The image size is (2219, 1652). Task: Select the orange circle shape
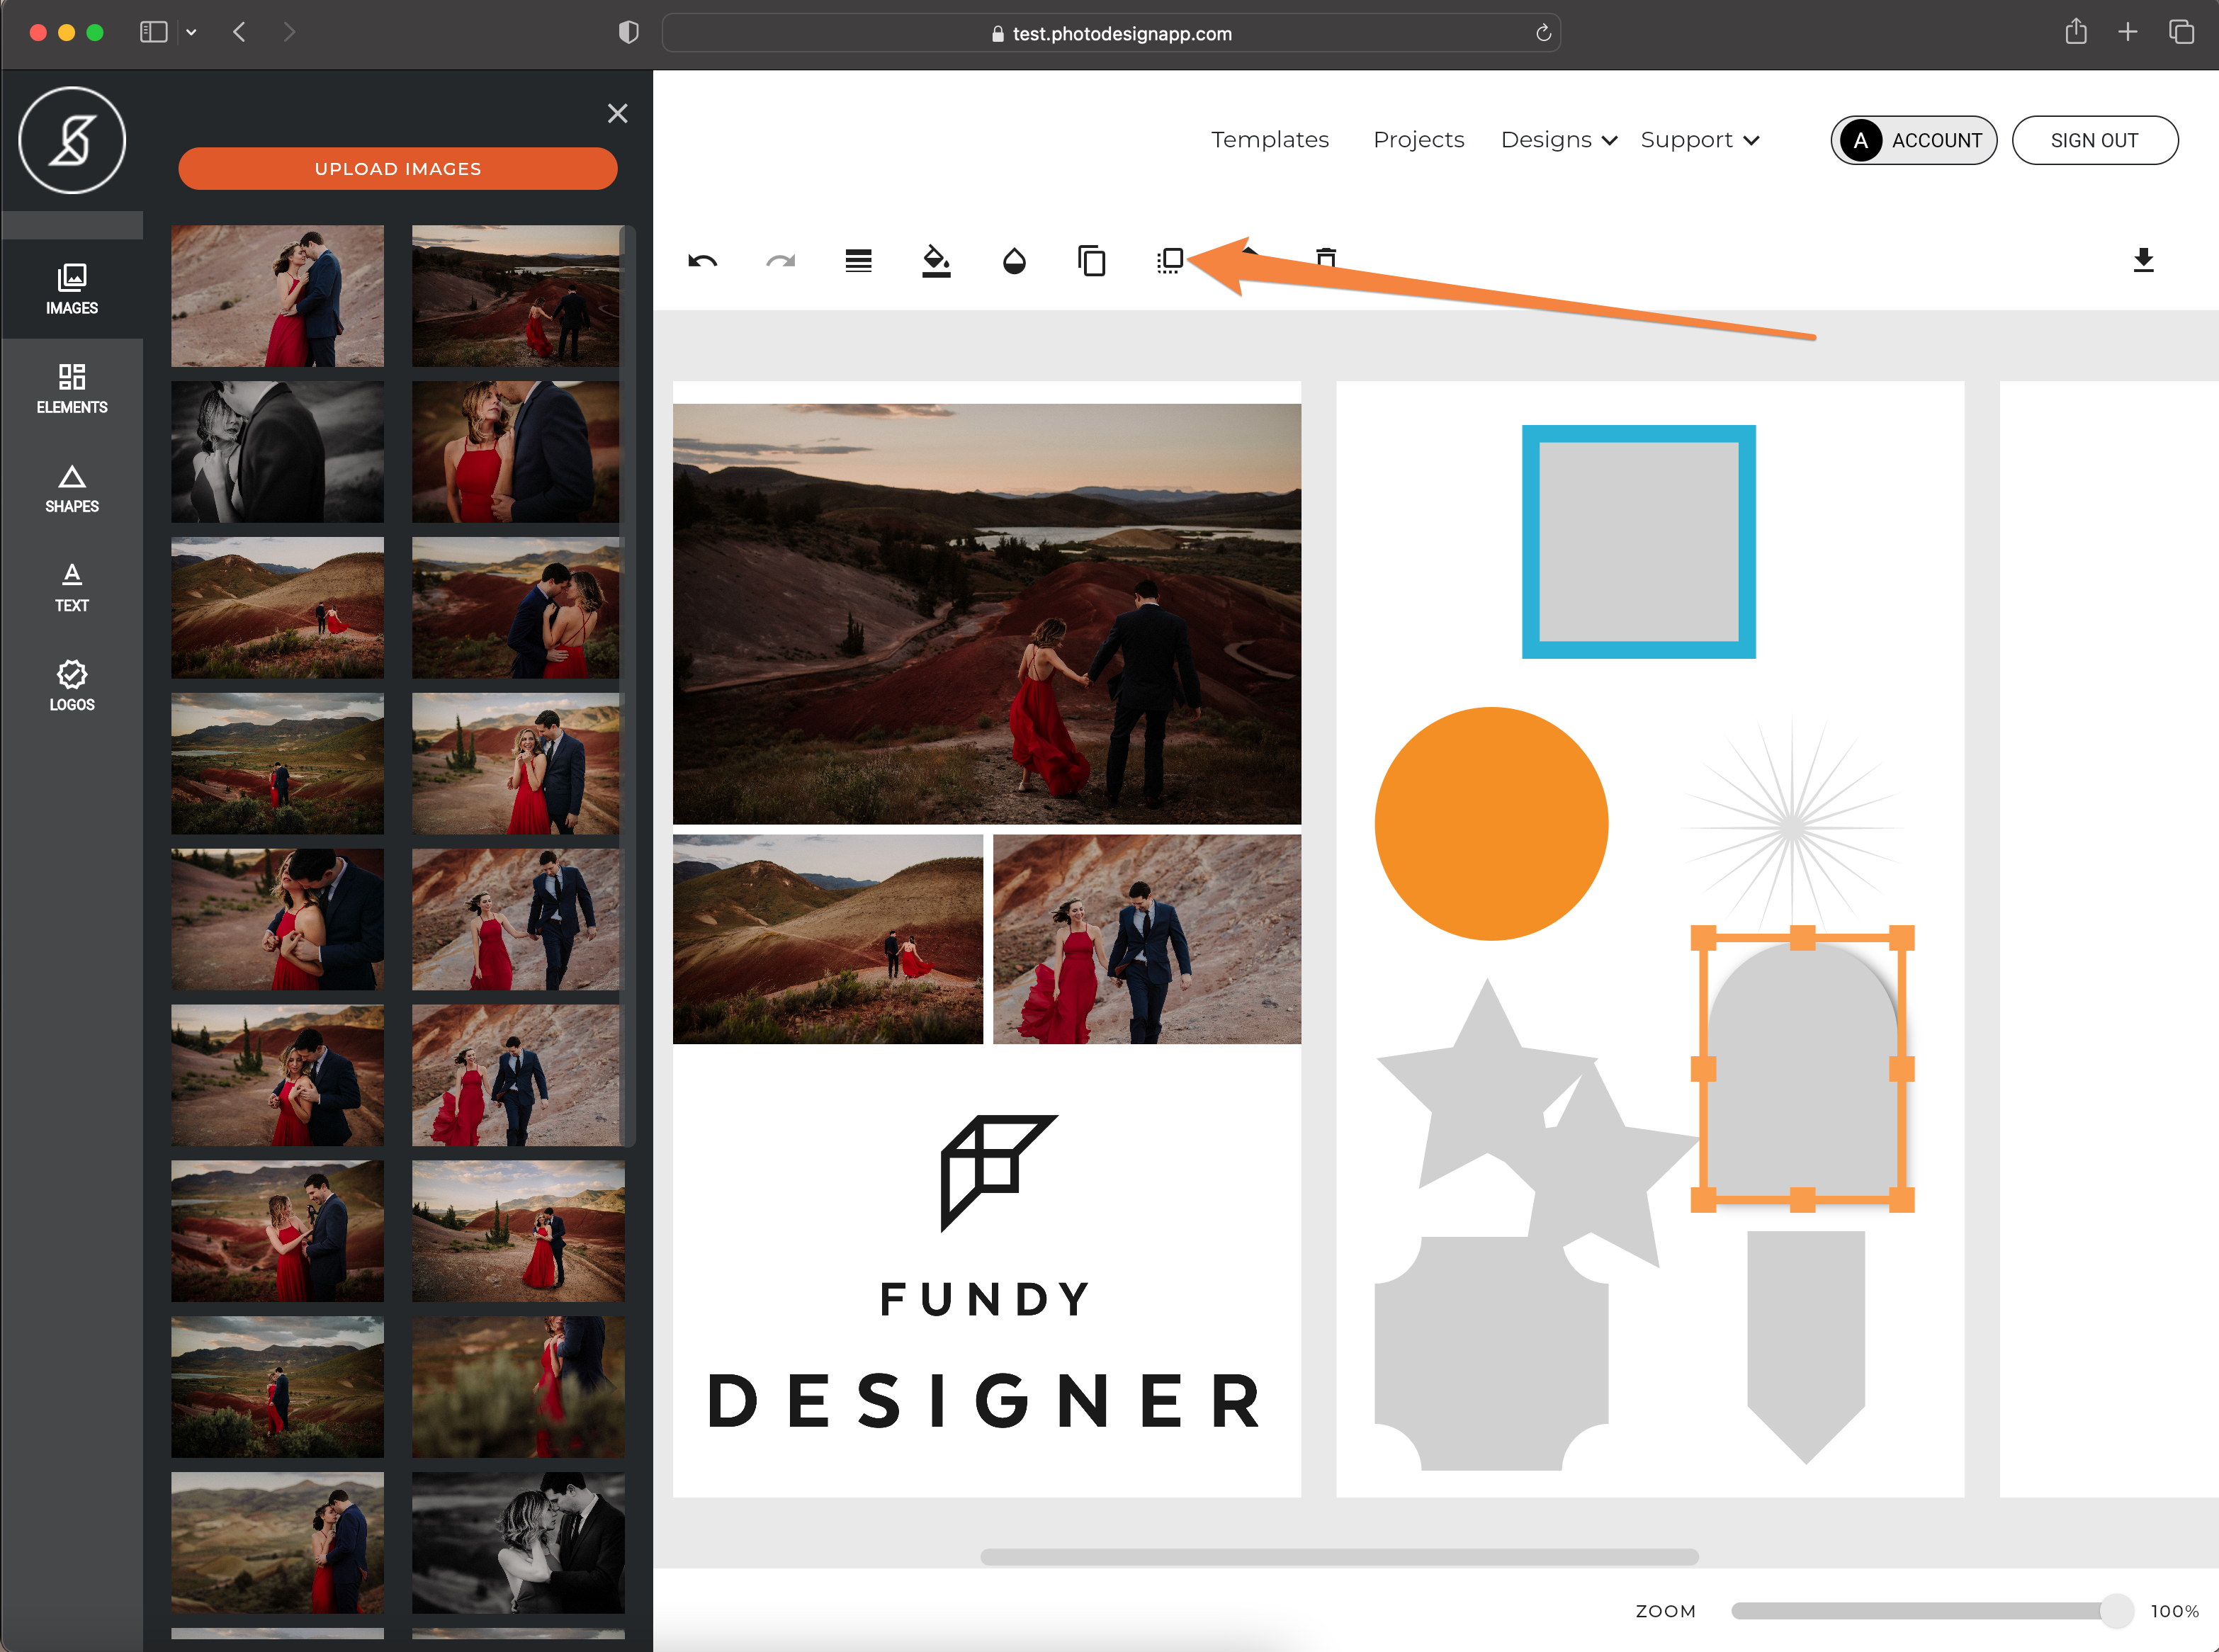click(x=1491, y=824)
